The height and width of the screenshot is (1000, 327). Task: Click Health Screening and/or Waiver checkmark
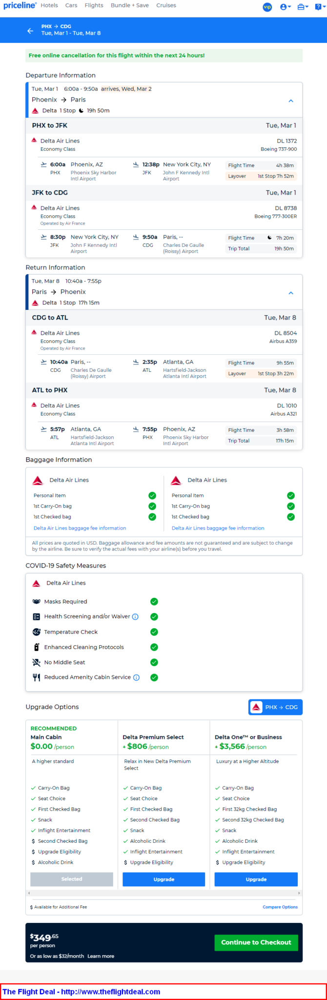(x=154, y=617)
